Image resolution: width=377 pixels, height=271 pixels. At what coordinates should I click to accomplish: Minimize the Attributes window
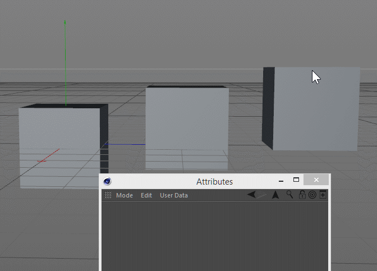[x=281, y=181]
